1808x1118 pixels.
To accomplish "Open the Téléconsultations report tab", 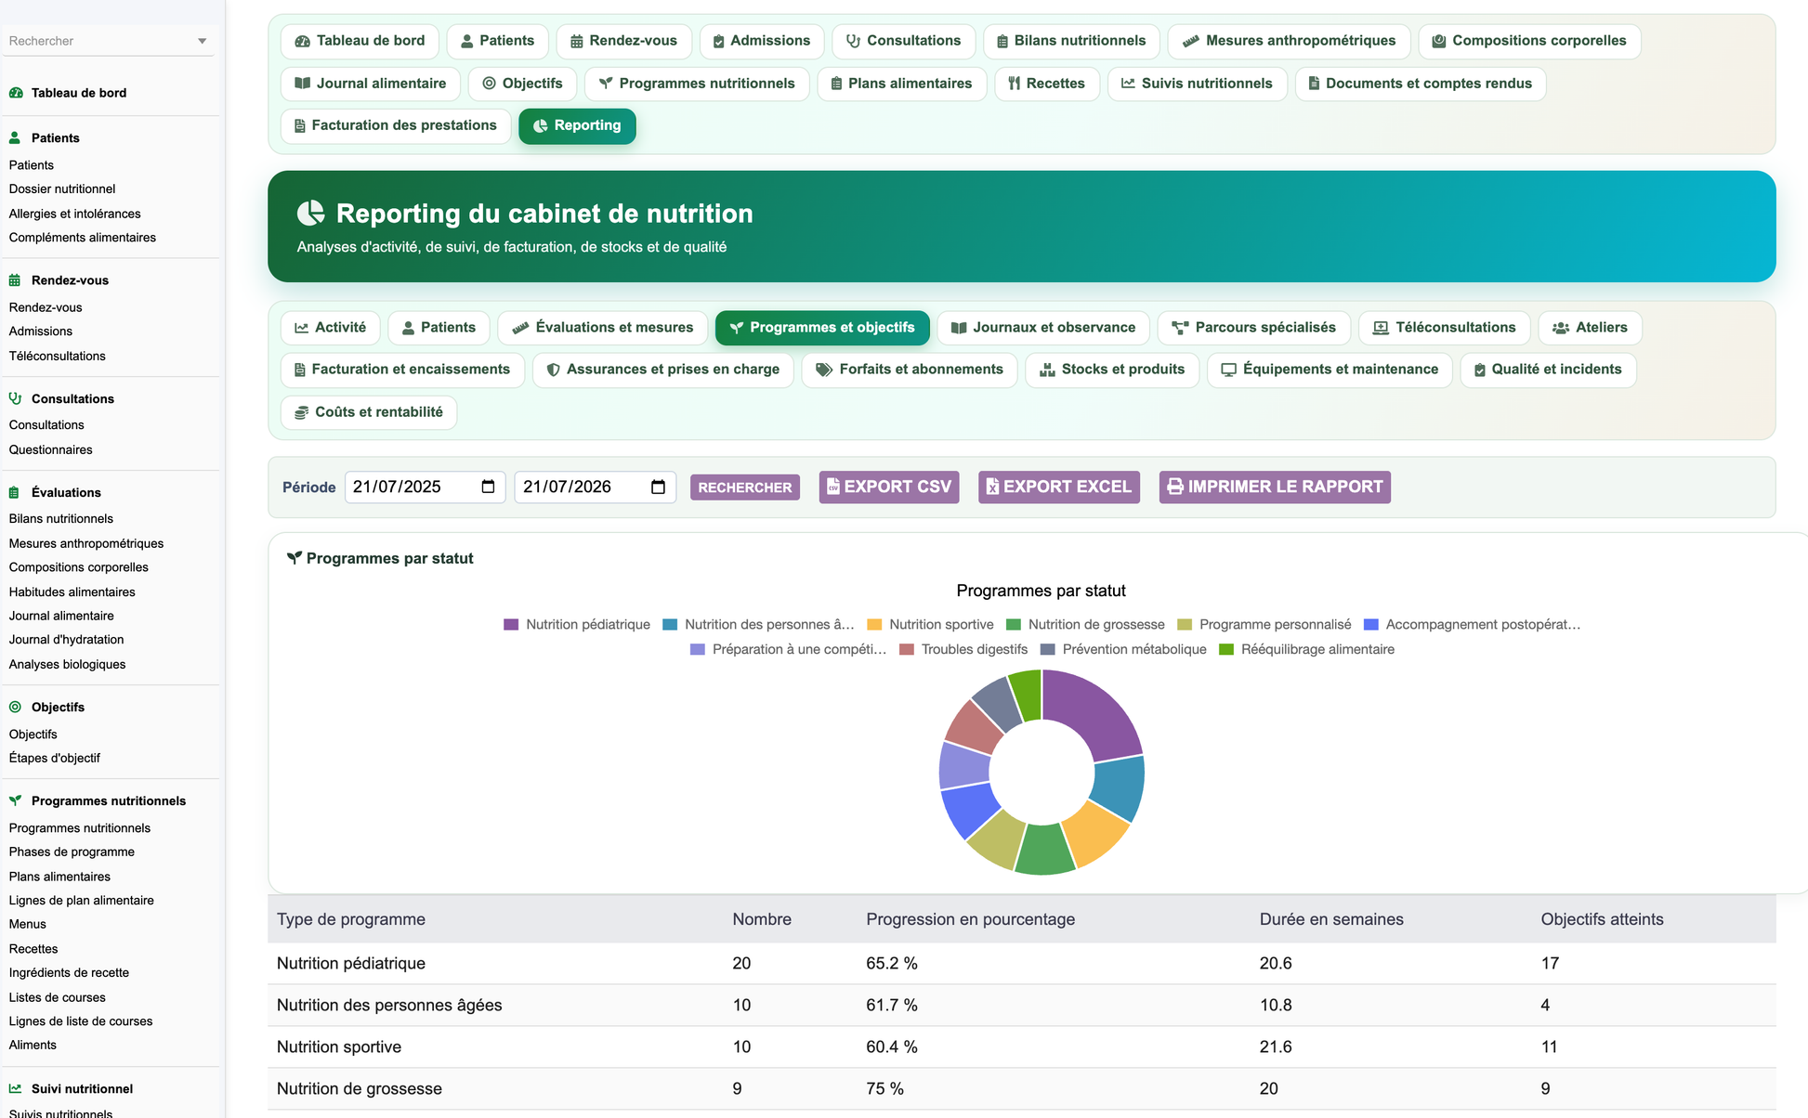I will (x=1444, y=328).
